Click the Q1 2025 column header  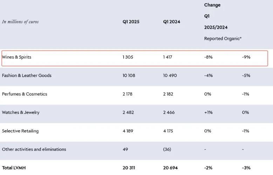coord(131,22)
